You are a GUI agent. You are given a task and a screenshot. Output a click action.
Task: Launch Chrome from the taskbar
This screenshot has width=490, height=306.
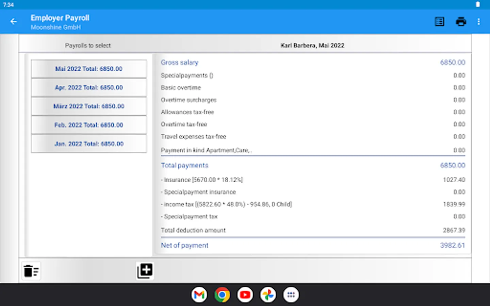coord(222,295)
